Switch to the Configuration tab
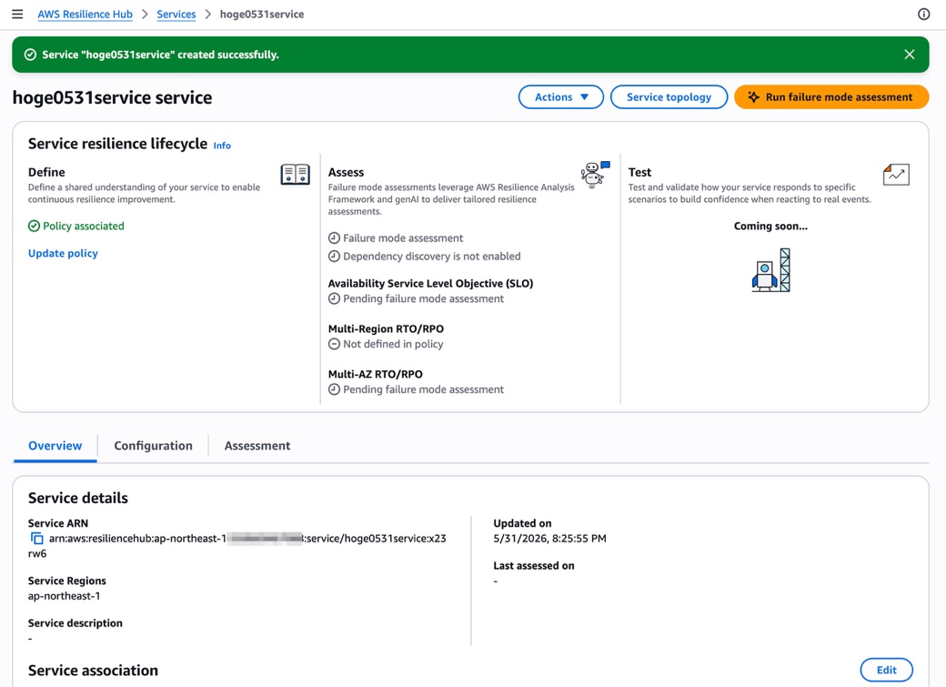This screenshot has height=687, width=946. click(153, 446)
